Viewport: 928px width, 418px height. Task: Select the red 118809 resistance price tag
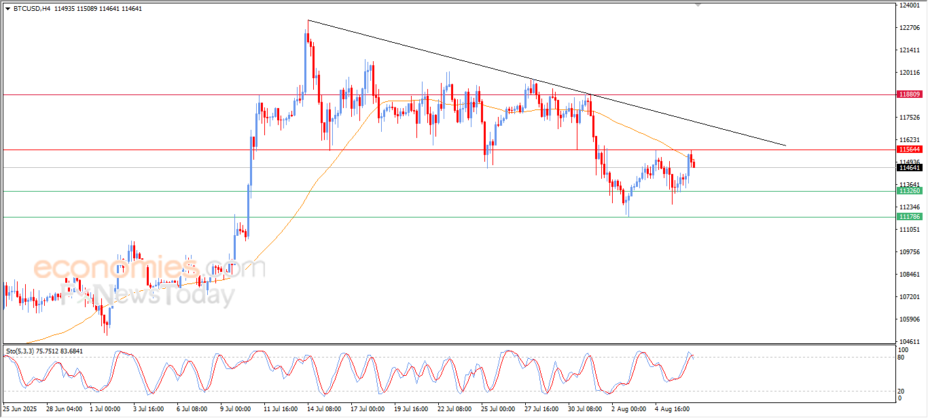(x=909, y=94)
